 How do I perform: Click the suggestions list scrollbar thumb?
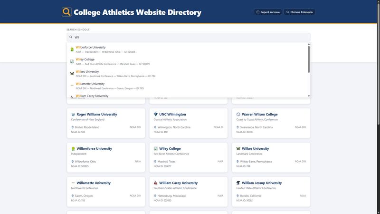309,59
